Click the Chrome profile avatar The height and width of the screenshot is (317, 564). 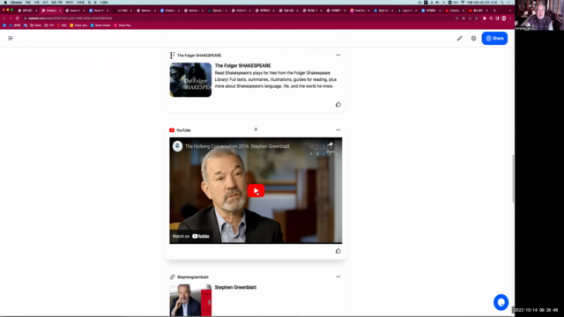tap(503, 18)
